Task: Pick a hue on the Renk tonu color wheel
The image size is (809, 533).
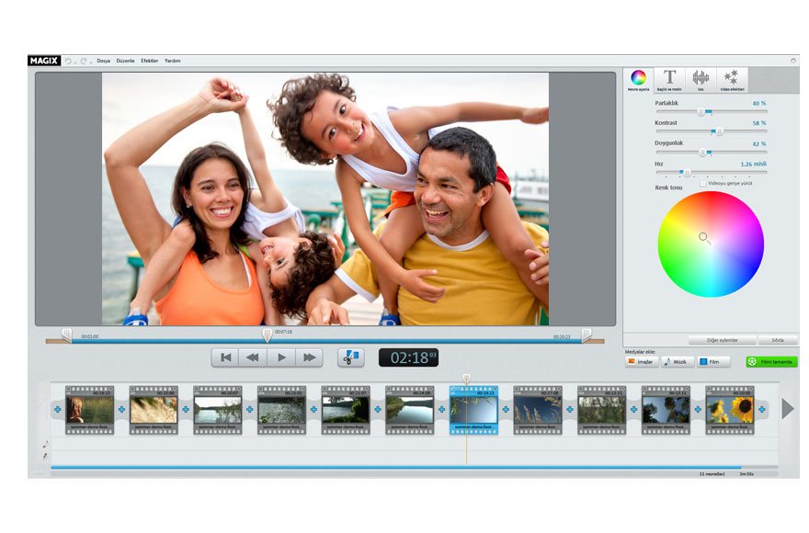Action: tap(711, 244)
